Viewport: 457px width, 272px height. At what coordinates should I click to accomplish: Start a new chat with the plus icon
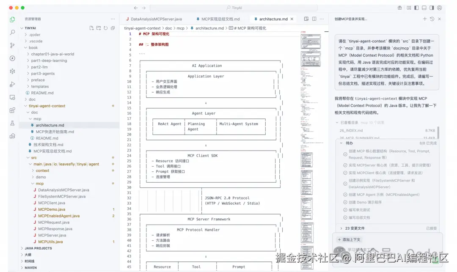pyautogui.click(x=425, y=19)
